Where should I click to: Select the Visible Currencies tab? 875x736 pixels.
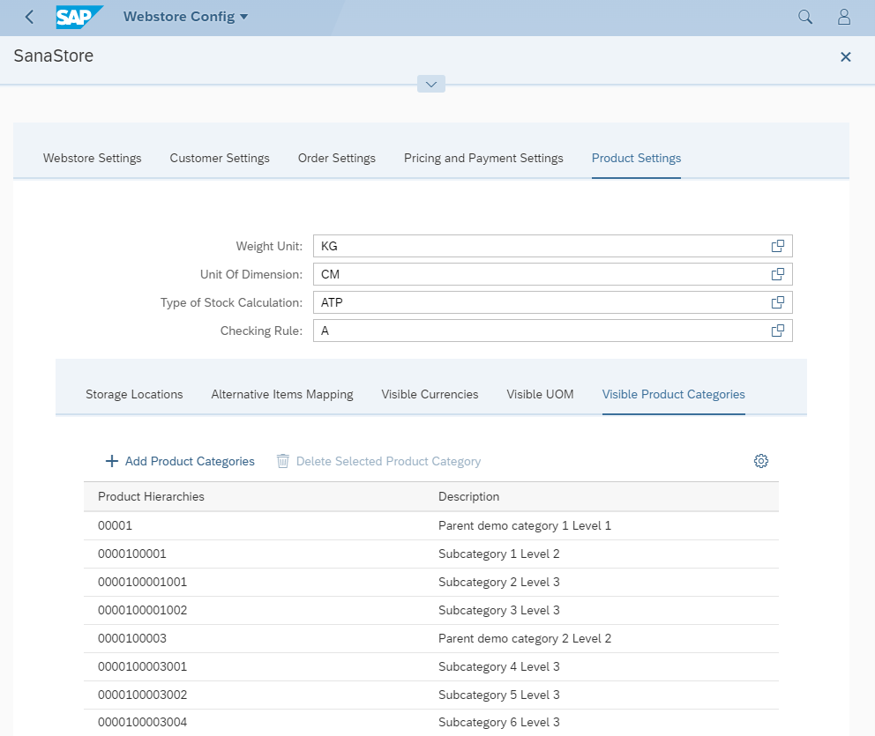point(430,394)
